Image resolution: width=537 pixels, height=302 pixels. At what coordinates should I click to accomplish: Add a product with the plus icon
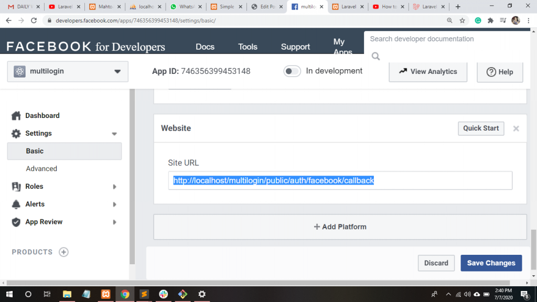coord(63,252)
